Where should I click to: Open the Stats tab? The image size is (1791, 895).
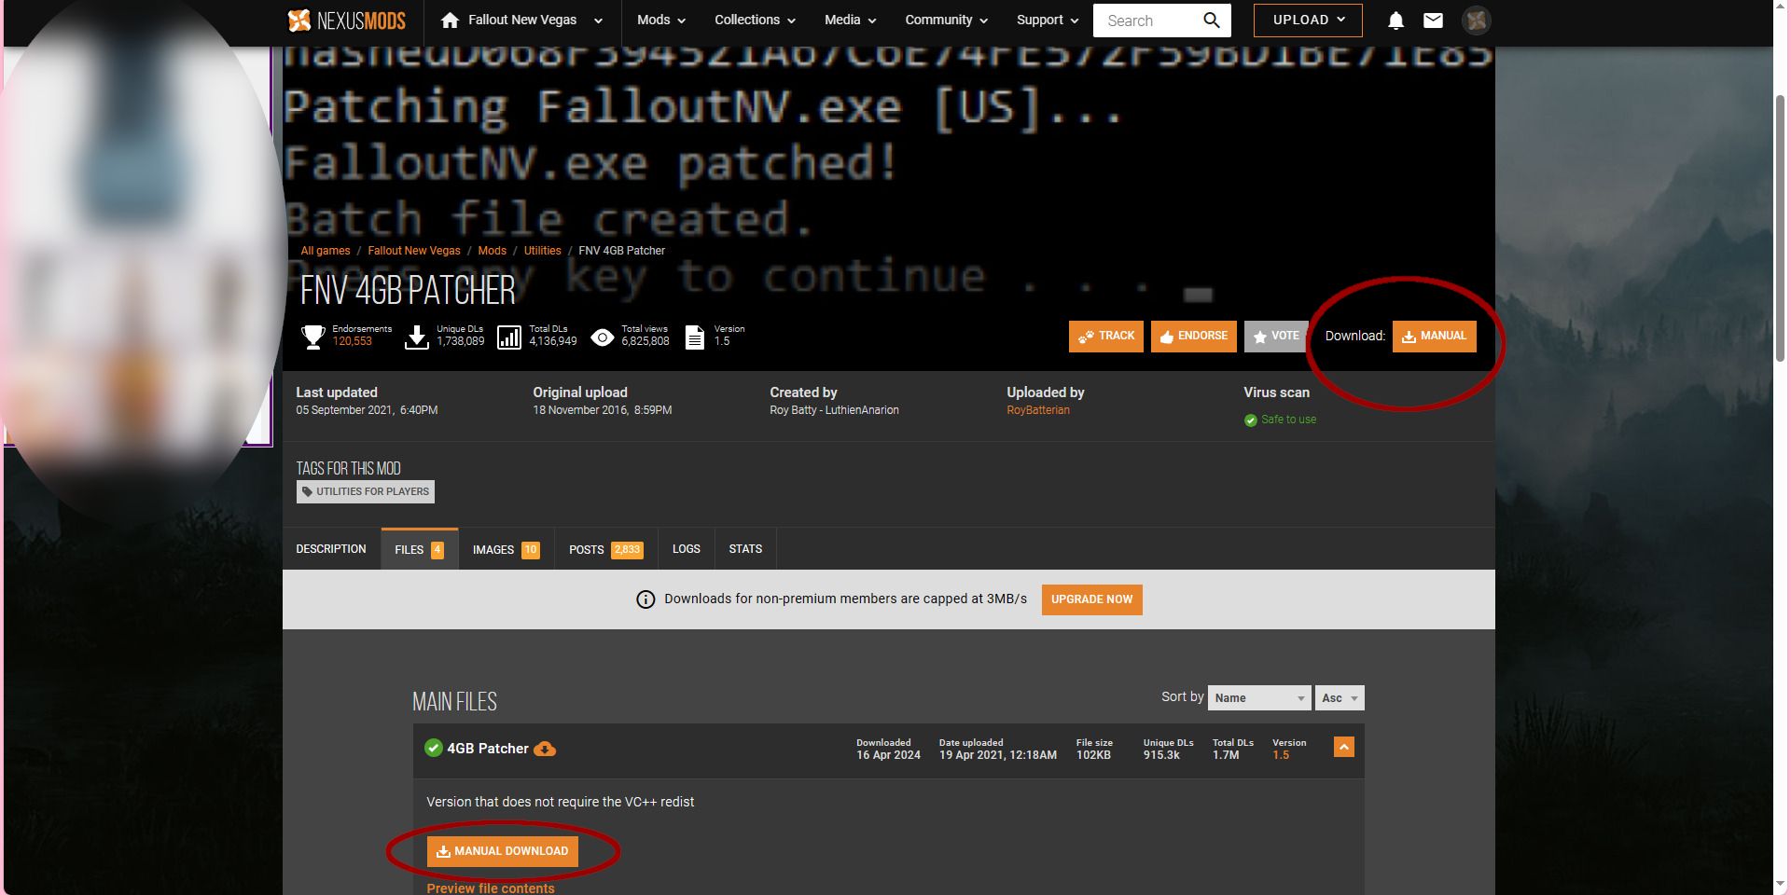pyautogui.click(x=745, y=549)
